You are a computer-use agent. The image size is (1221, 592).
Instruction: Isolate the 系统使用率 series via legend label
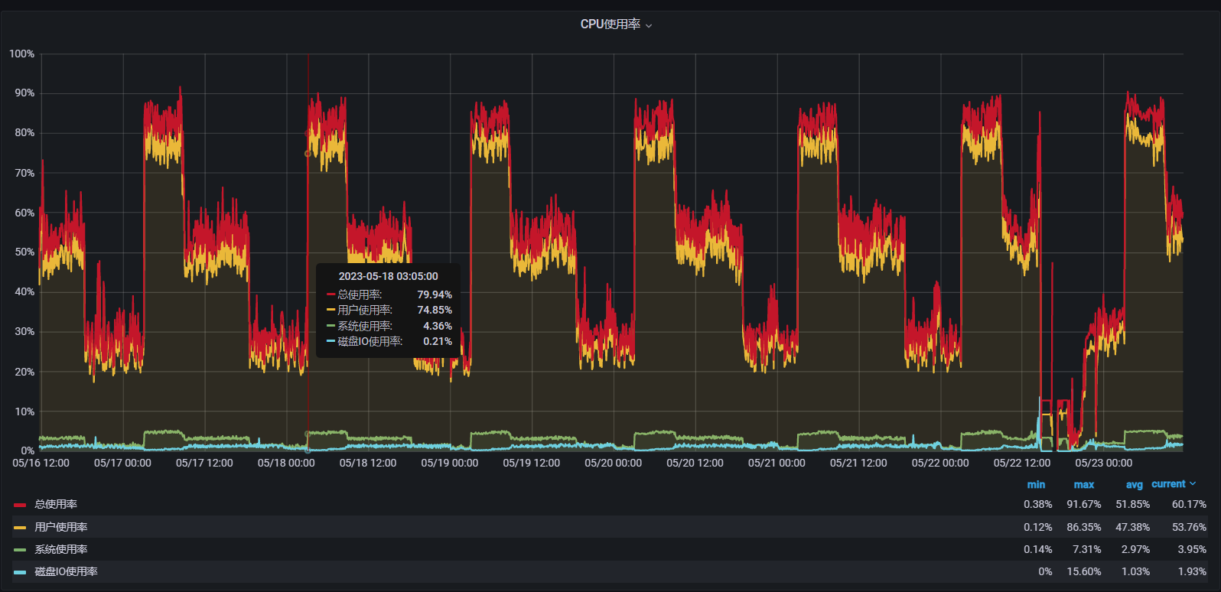point(61,550)
